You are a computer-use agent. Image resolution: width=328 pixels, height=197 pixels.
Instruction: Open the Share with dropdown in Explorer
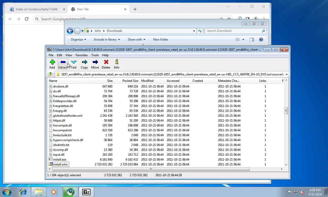pyautogui.click(x=137, y=40)
